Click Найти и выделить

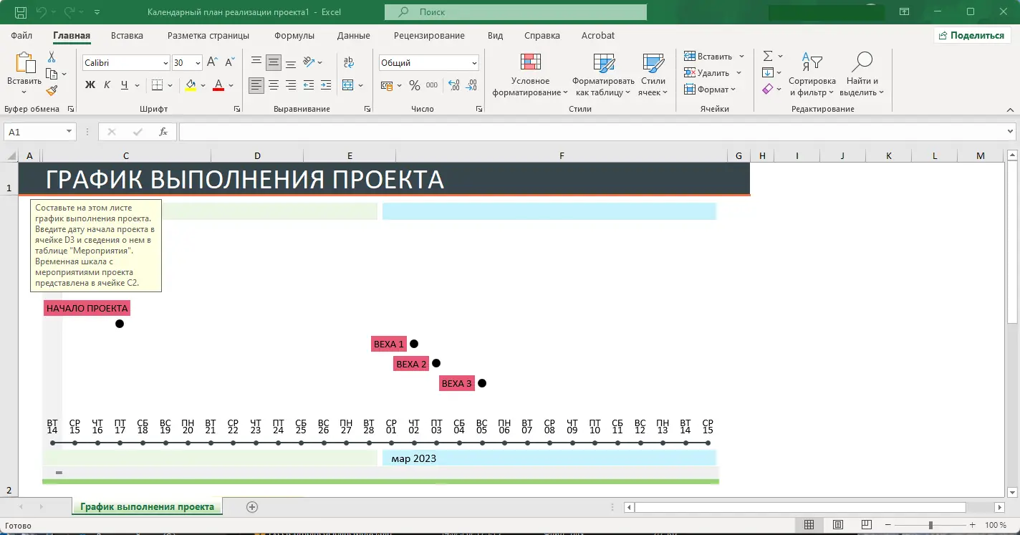[x=862, y=74]
